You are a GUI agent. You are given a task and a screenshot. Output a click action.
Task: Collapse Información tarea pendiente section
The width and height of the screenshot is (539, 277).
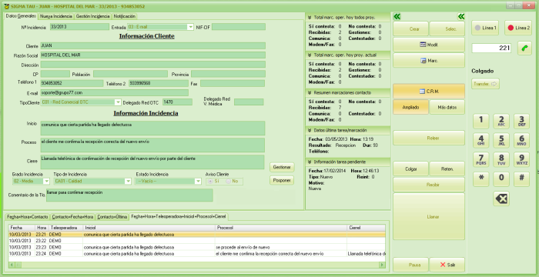pos(310,162)
